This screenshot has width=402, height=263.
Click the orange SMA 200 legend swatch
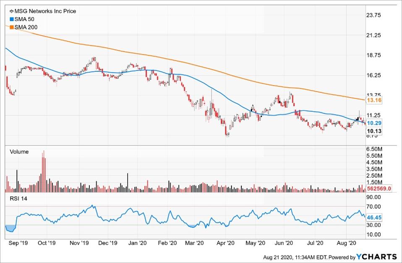coord(11,27)
